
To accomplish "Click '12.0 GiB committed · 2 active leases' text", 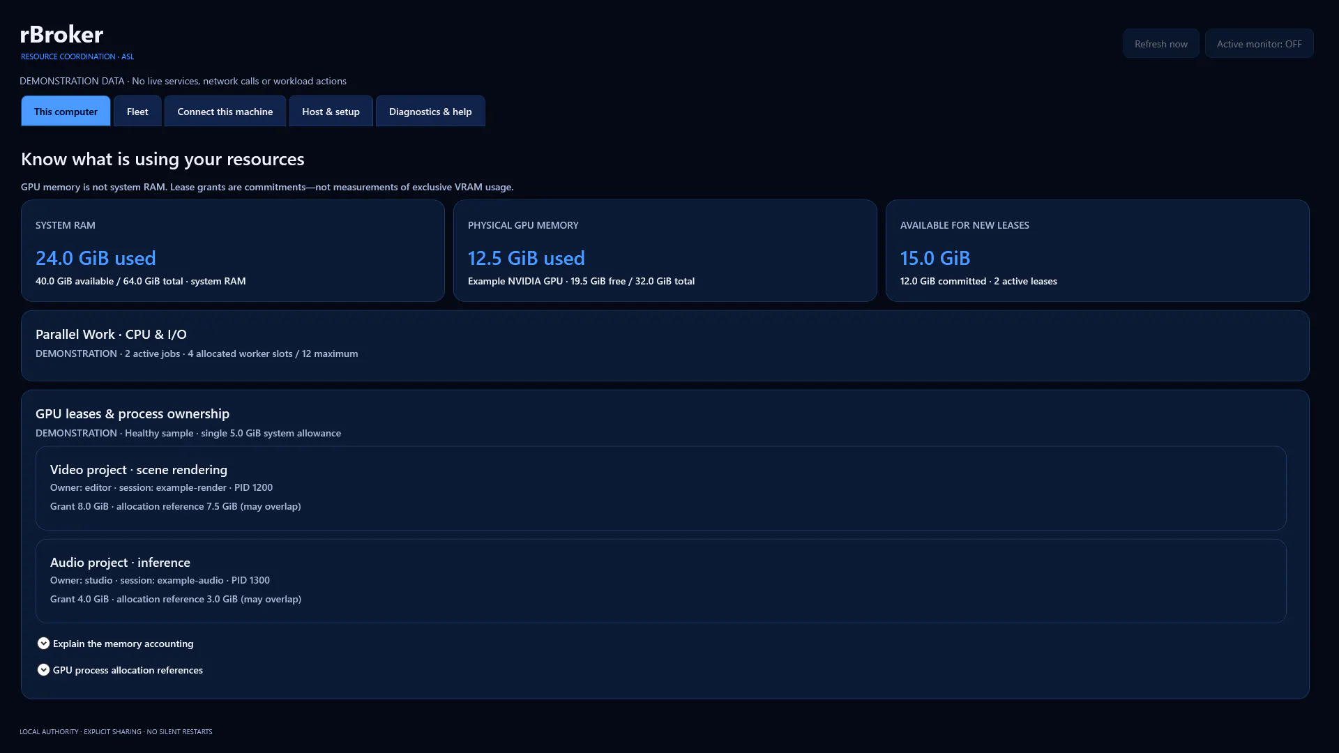I will tap(978, 281).
